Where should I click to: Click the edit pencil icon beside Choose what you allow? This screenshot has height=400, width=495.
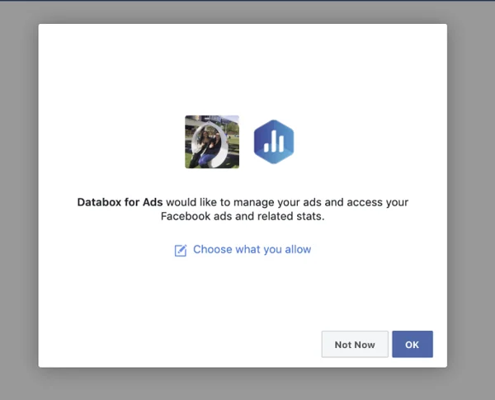[x=181, y=251]
